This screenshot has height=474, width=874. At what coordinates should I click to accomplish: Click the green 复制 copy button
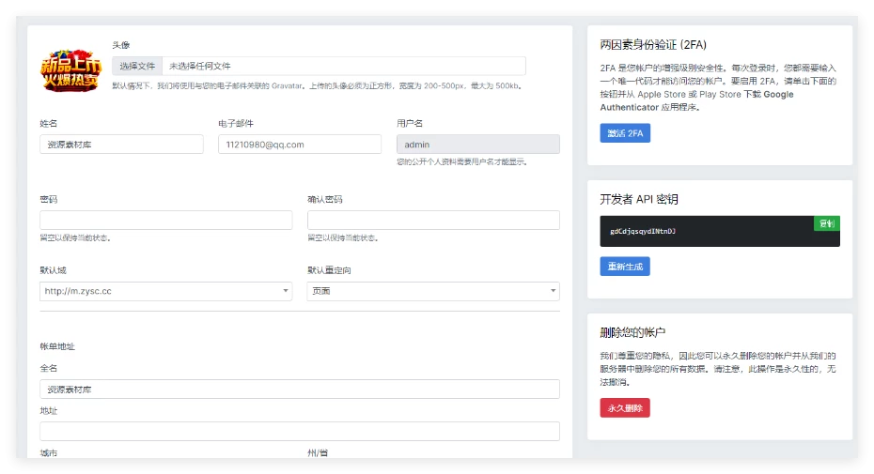(x=826, y=223)
